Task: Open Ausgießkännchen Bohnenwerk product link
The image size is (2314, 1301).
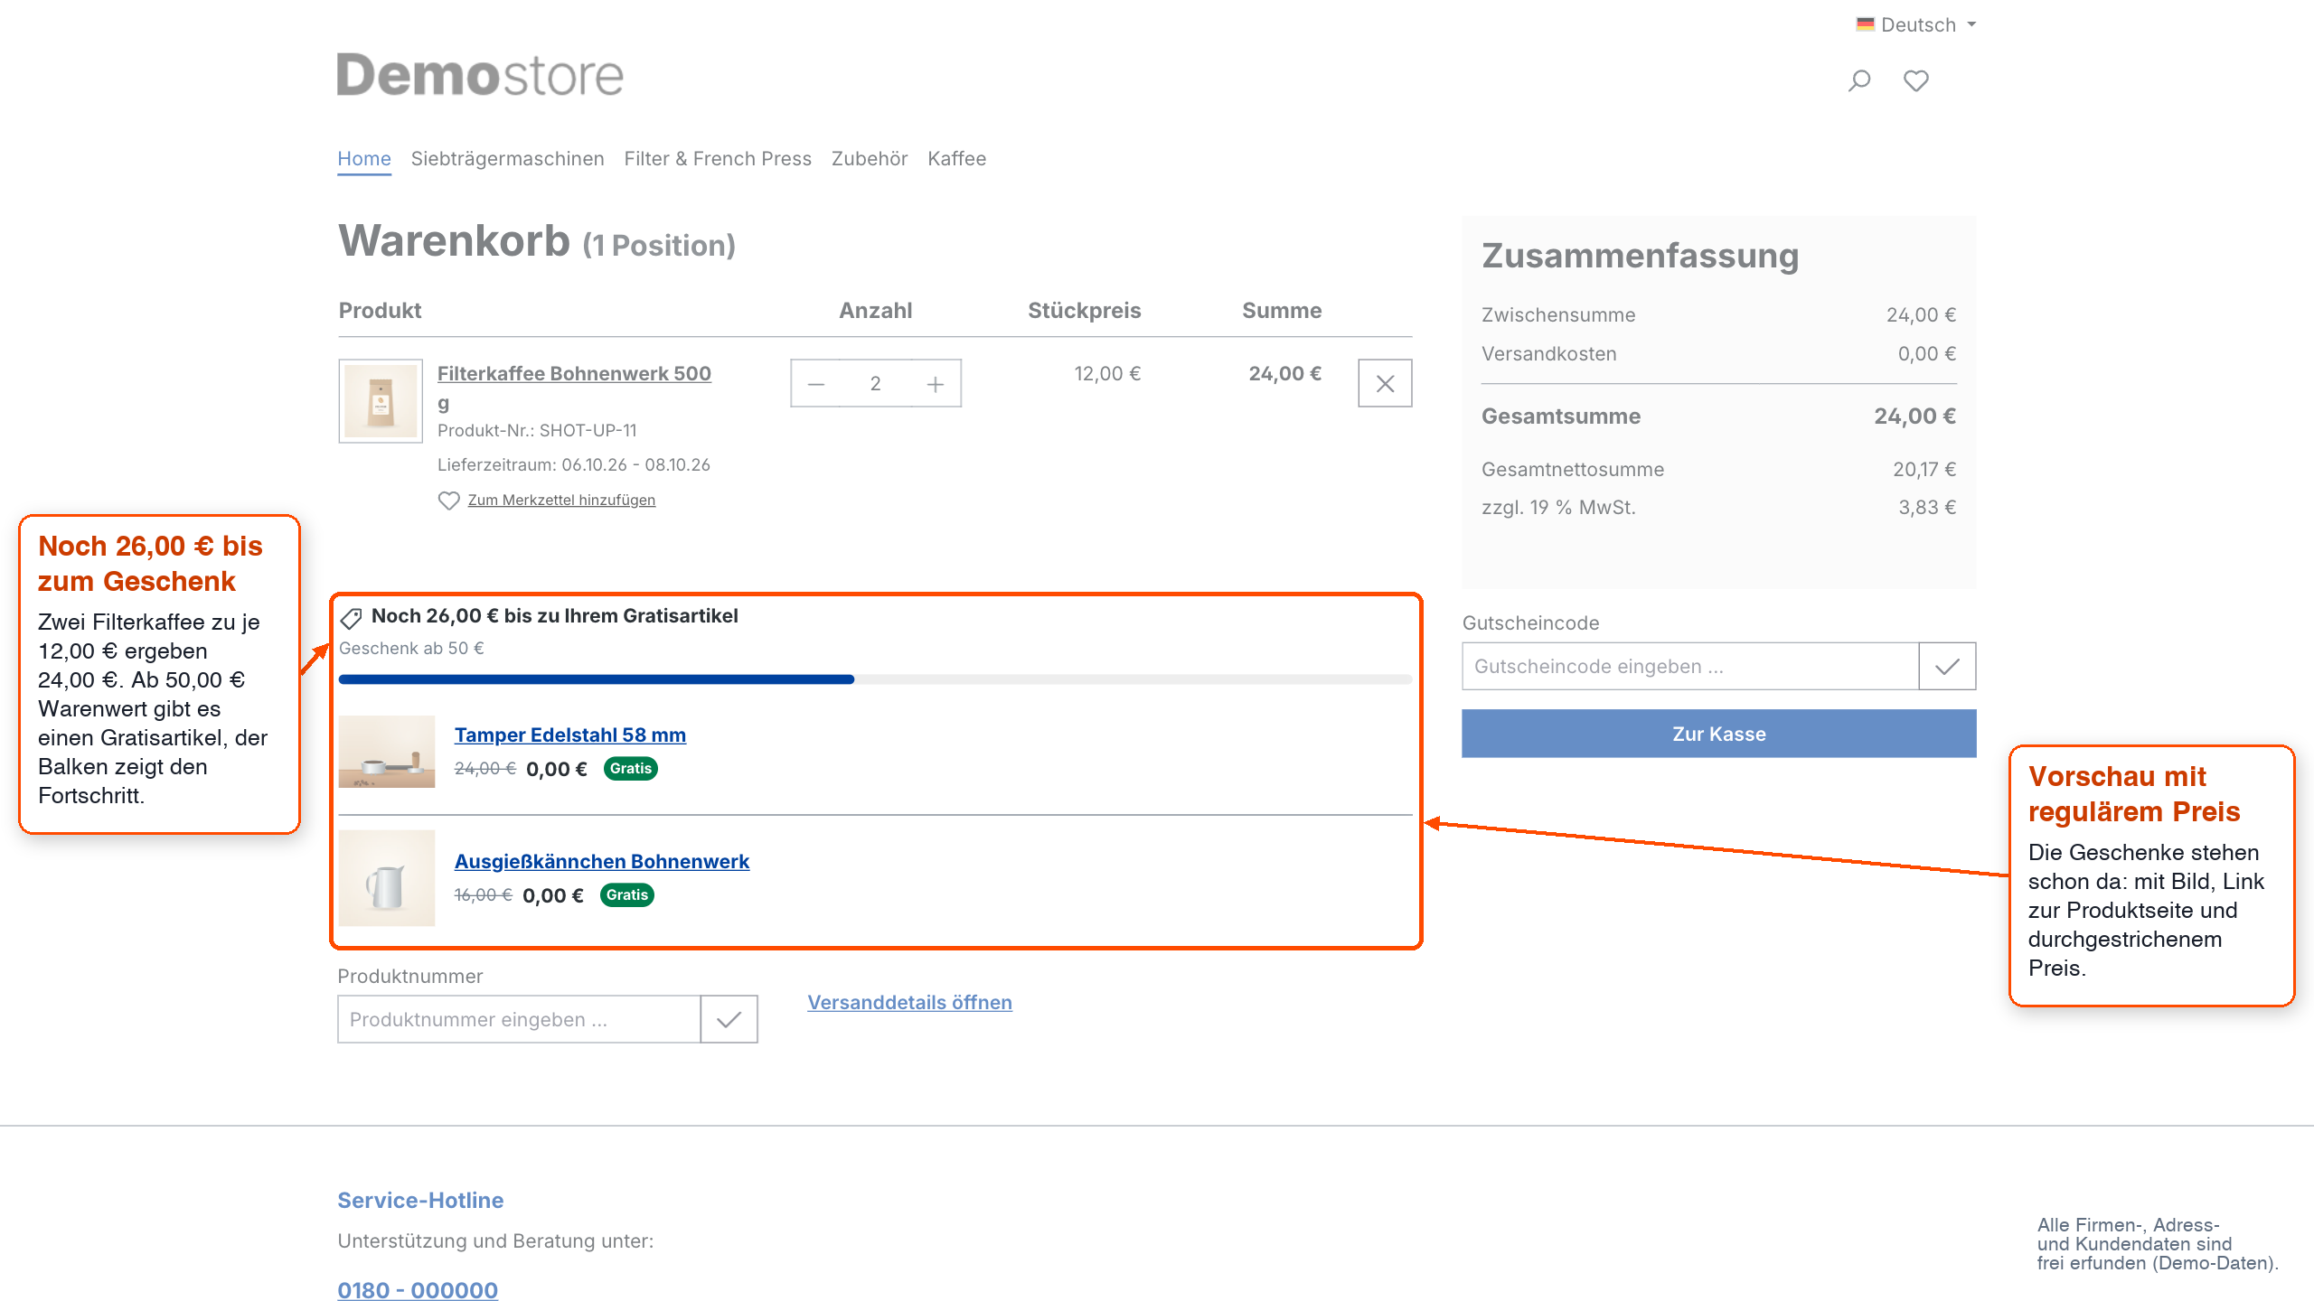Action: coord(601,862)
